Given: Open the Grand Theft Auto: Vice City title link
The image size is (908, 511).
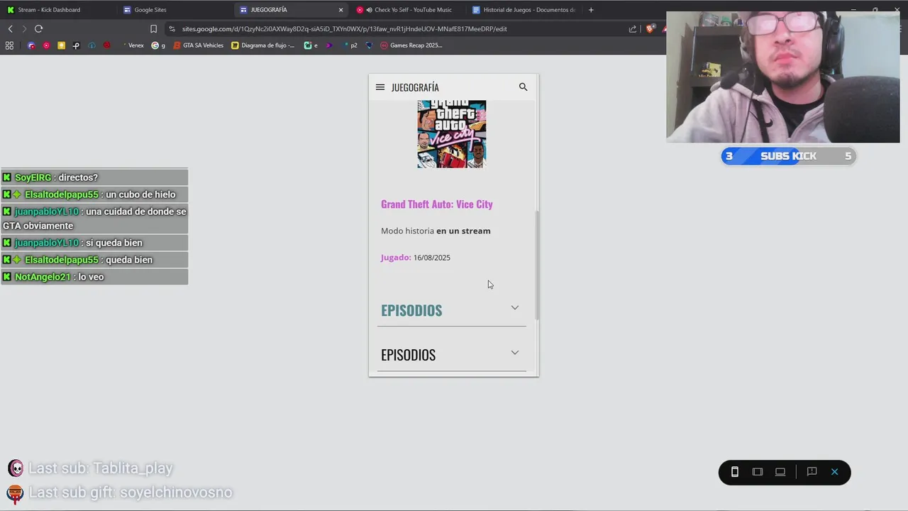Looking at the screenshot, I should [x=437, y=204].
